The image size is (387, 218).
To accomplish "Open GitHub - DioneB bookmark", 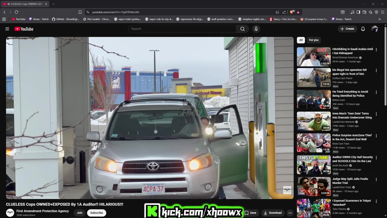I will (x=65, y=19).
